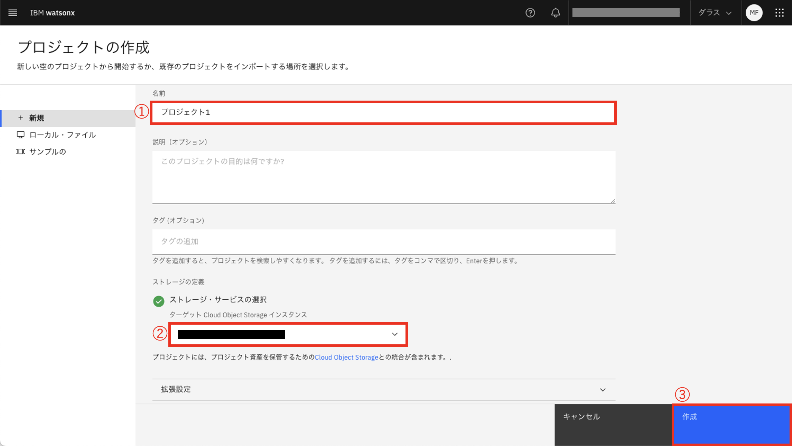Viewport: 793px width, 446px height.
Task: Open the app switcher grid icon
Action: [x=779, y=13]
